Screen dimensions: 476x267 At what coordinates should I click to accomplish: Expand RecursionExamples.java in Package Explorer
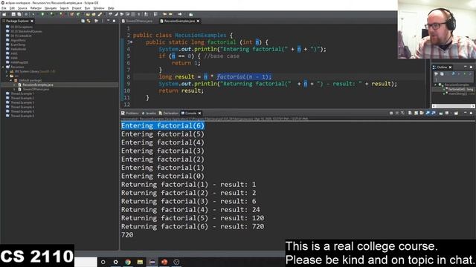[x=15, y=85]
